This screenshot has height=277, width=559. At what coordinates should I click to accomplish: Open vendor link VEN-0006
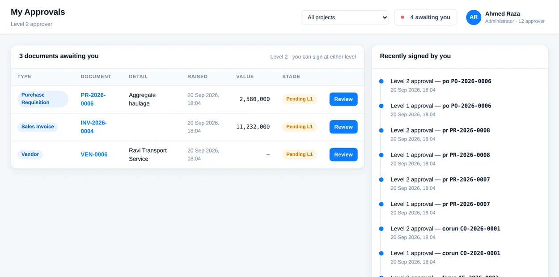pyautogui.click(x=94, y=155)
